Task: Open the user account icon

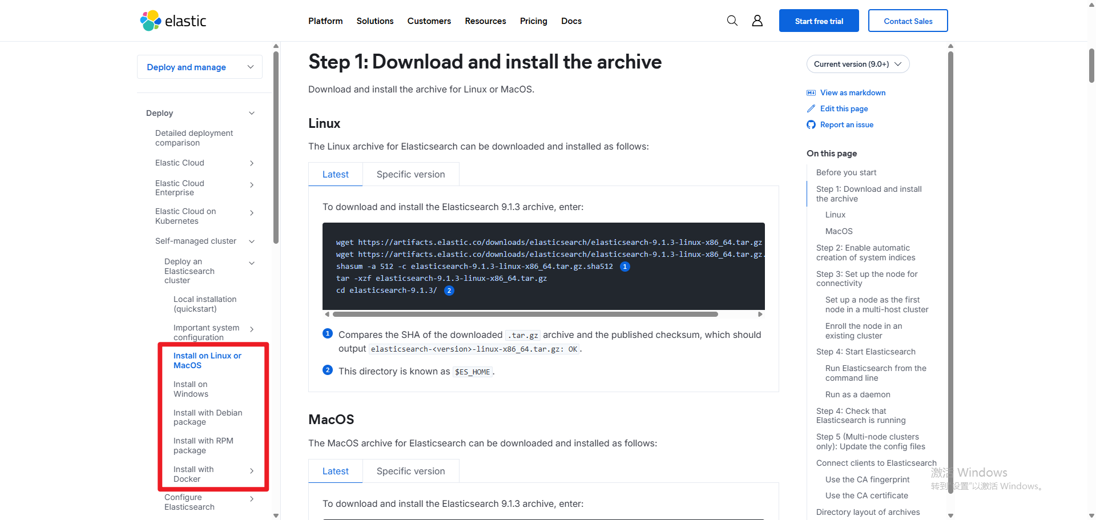Action: 757,21
